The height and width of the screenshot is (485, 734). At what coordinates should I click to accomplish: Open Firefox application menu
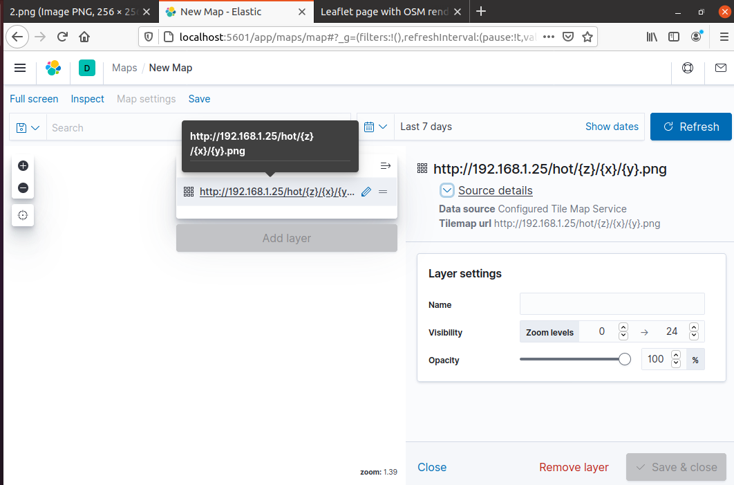tap(724, 37)
